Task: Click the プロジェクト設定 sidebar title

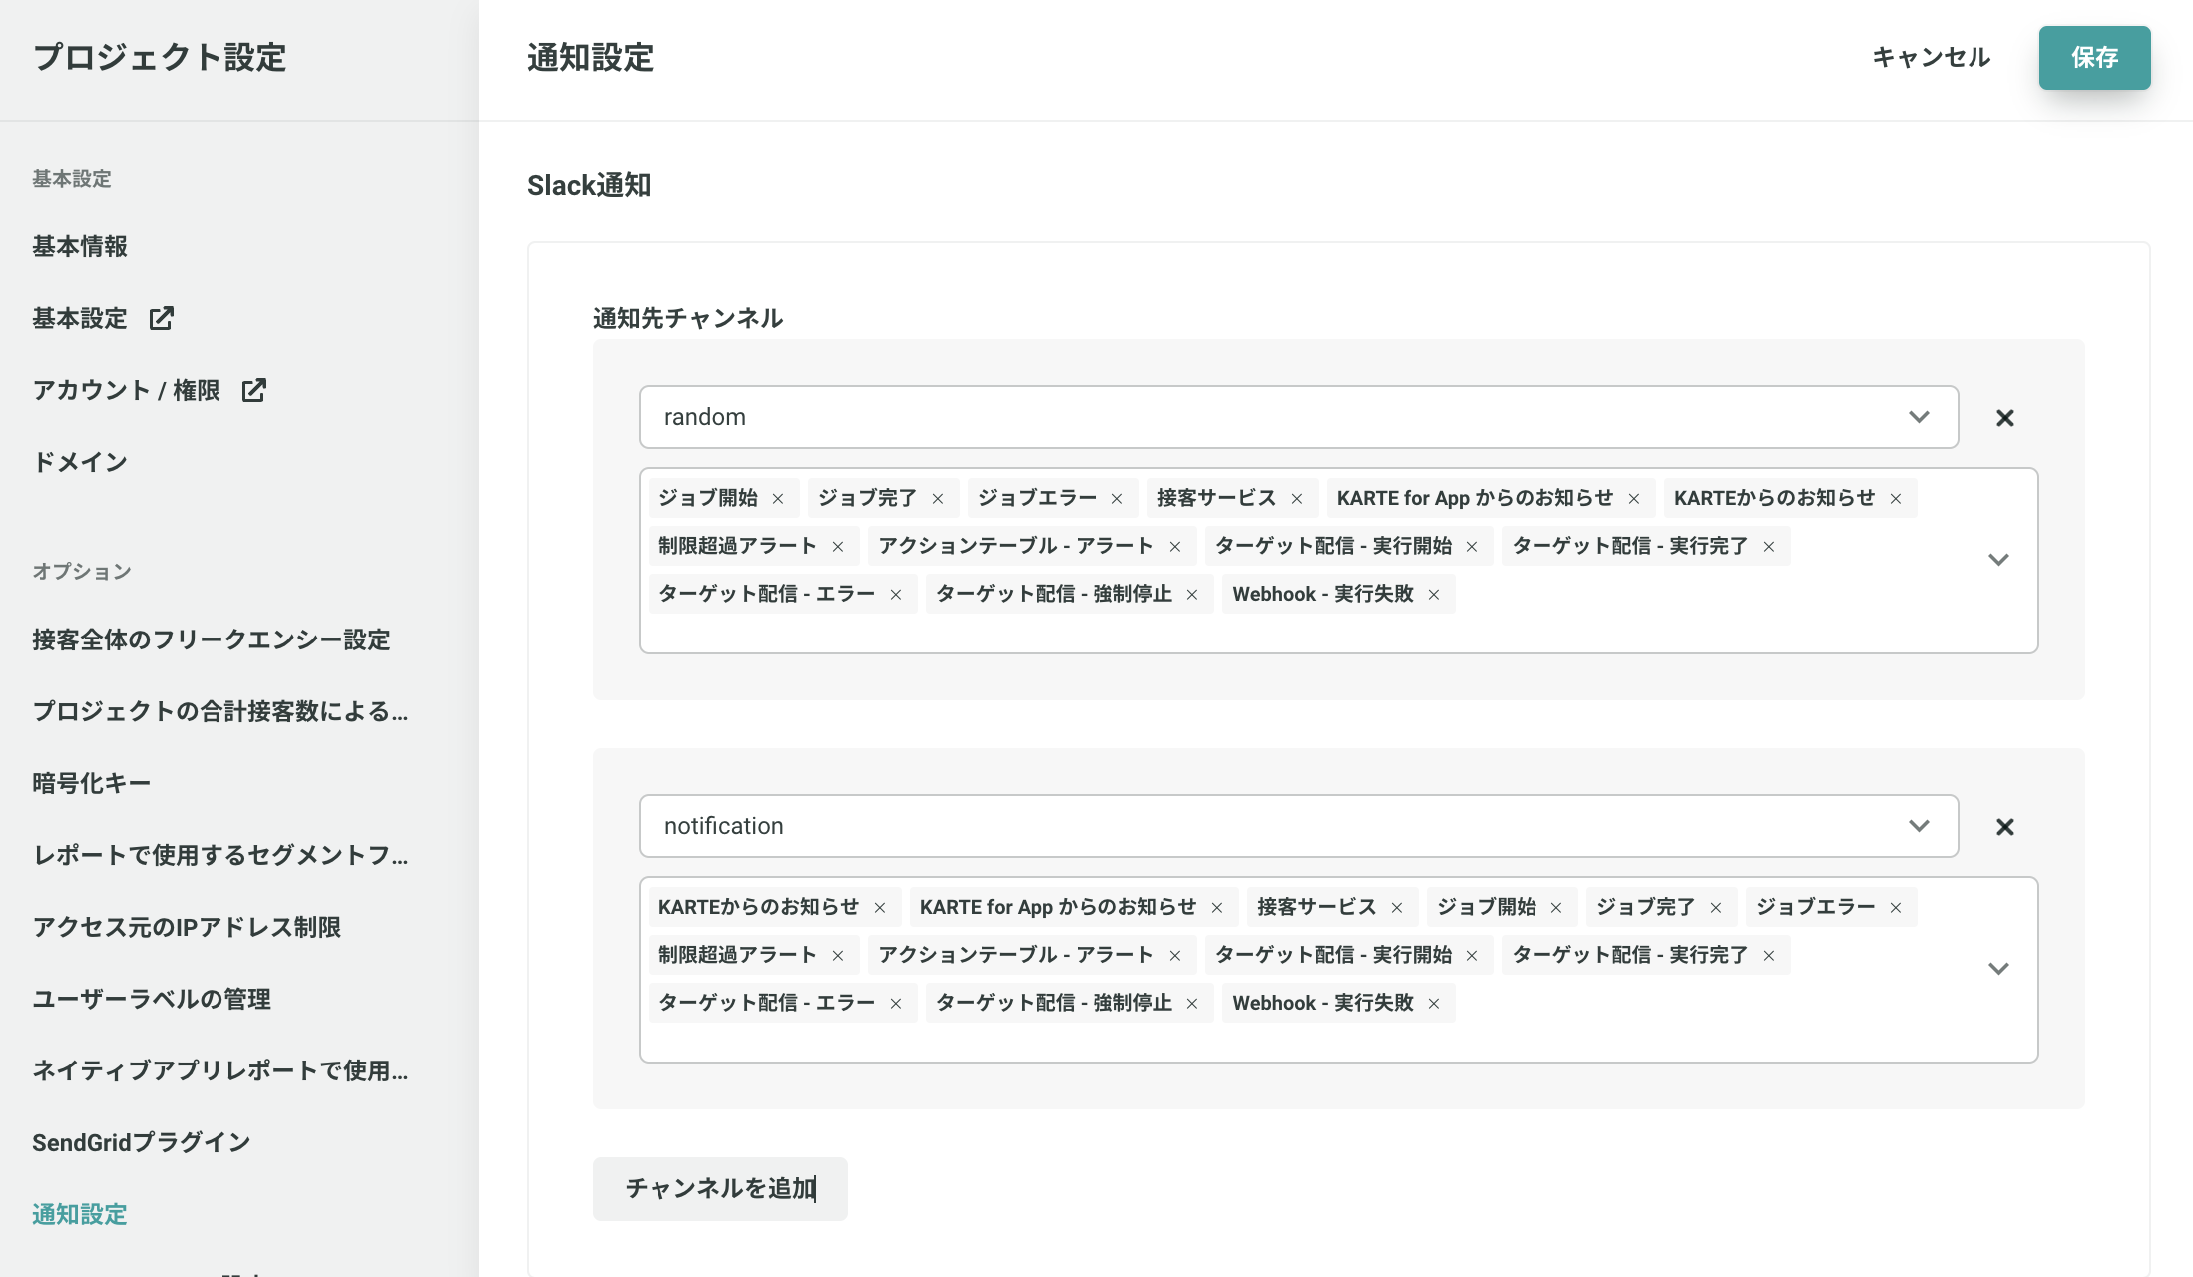Action: [x=160, y=58]
